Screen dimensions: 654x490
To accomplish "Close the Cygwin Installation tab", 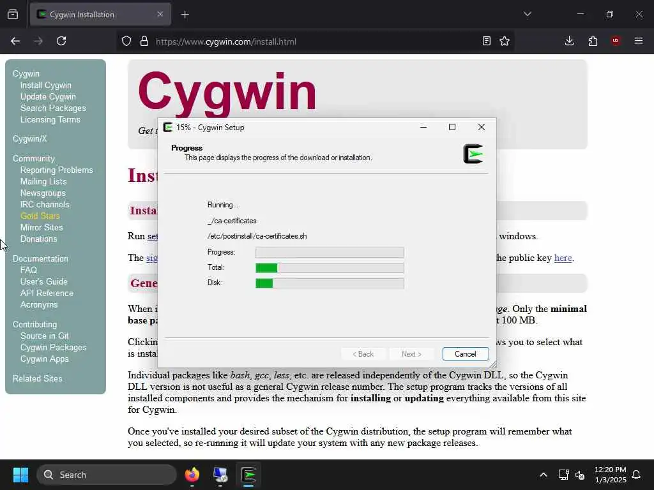I will point(160,14).
